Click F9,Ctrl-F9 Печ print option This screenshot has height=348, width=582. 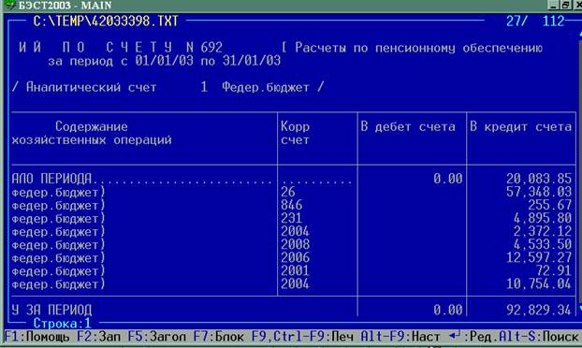click(x=302, y=337)
